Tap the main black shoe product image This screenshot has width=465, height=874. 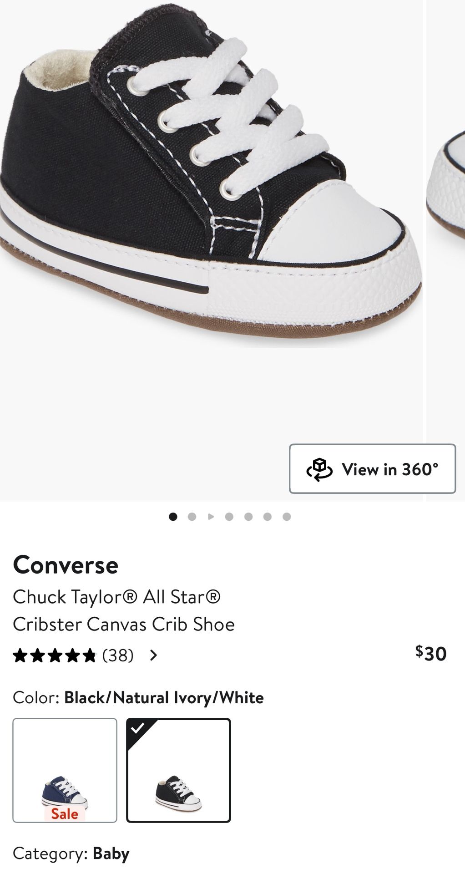[x=209, y=182]
